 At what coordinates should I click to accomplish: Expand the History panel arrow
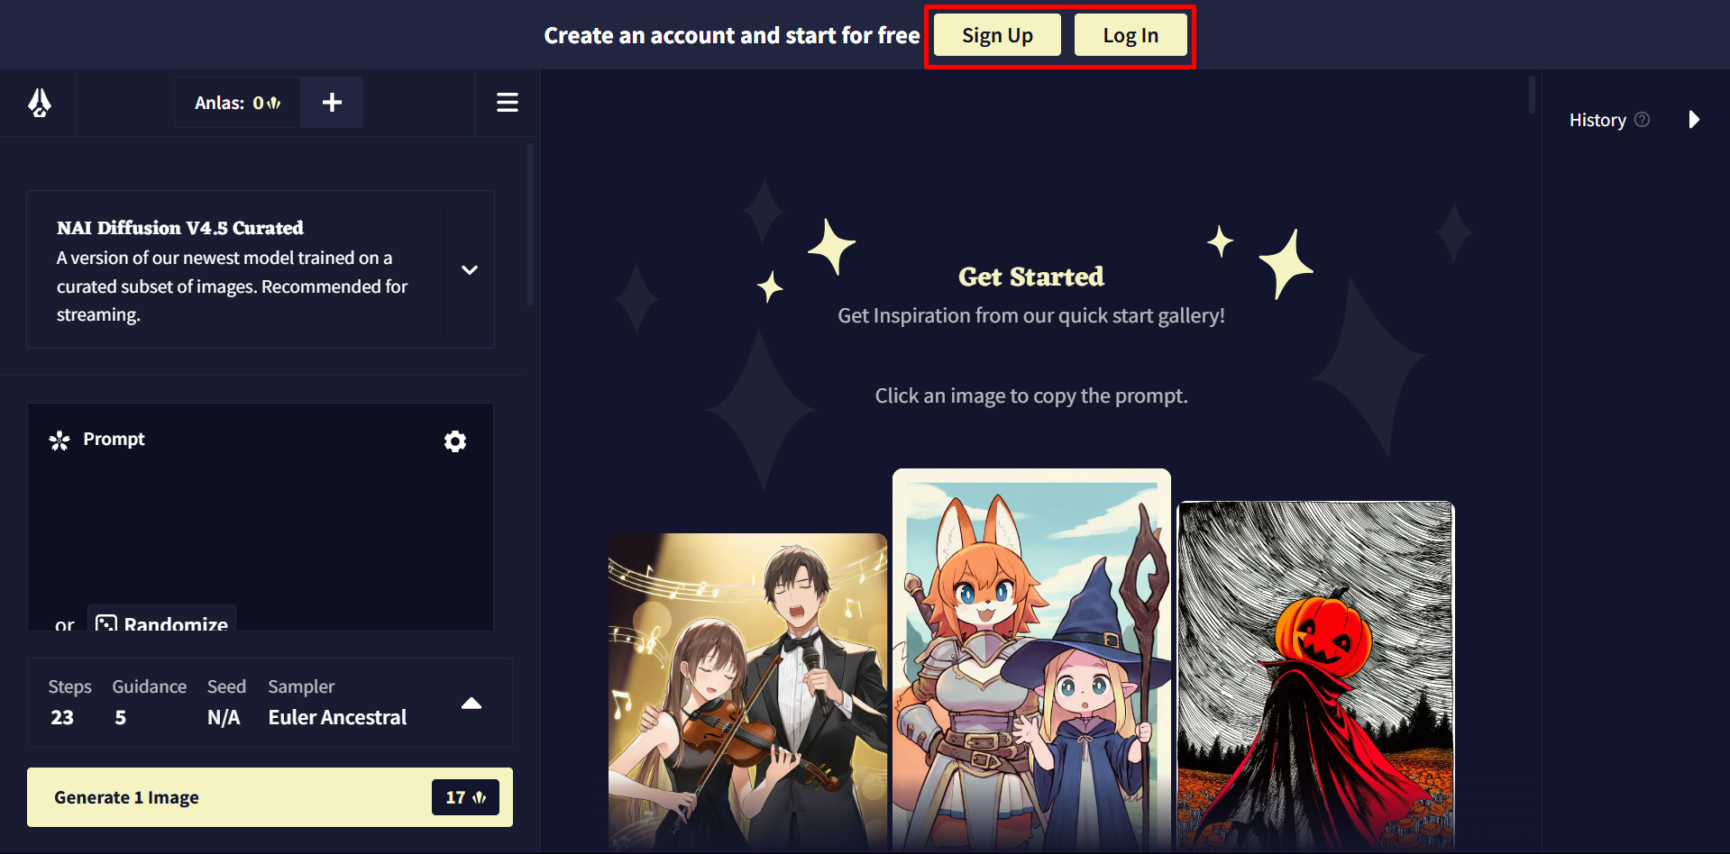coord(1694,120)
